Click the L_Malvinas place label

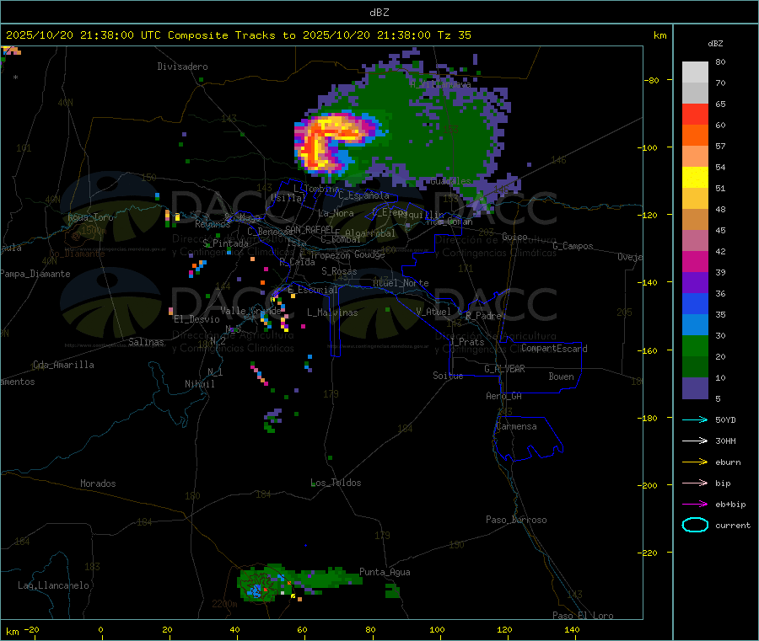click(332, 312)
